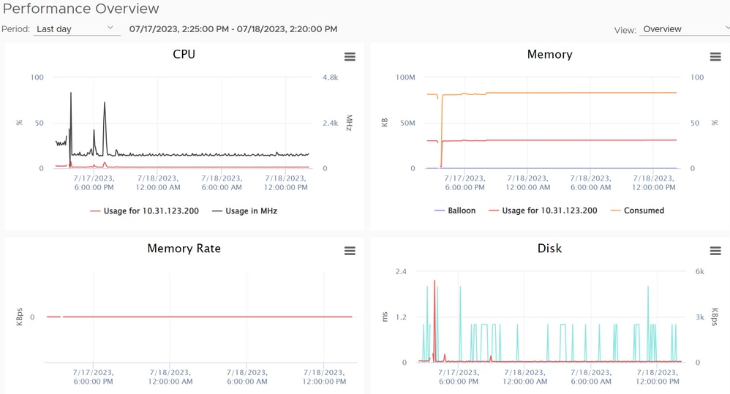This screenshot has width=730, height=394.
Task: Click the Disk chart title
Action: tap(549, 249)
